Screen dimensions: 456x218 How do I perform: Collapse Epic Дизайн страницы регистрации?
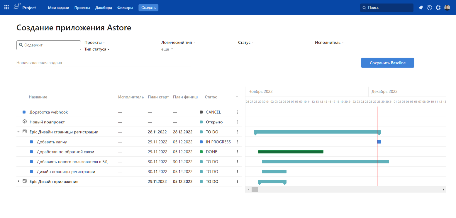(x=18, y=132)
